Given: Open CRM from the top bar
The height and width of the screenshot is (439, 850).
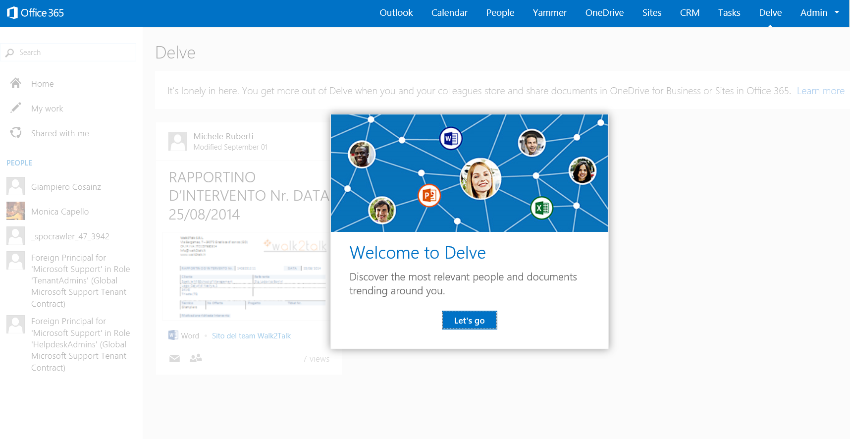Looking at the screenshot, I should click(690, 13).
